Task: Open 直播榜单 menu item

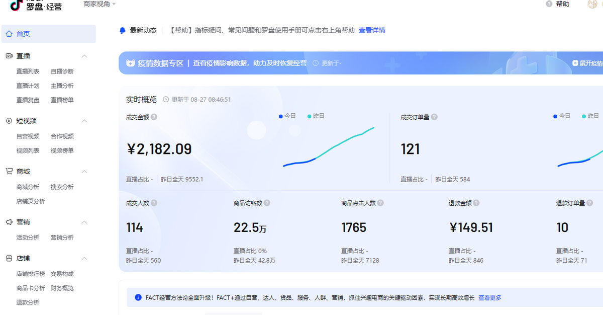Action: pyautogui.click(x=62, y=100)
